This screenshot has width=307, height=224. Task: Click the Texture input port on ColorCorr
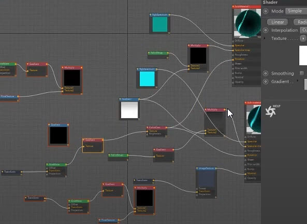[147, 131]
